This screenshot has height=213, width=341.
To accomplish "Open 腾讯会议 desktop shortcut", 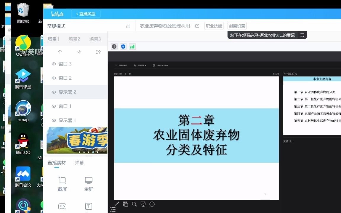I will (x=23, y=177).
